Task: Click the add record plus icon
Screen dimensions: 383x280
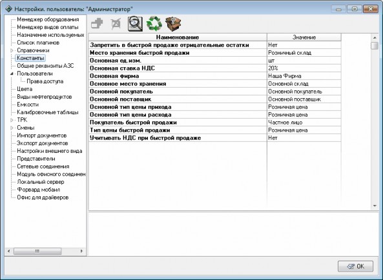Action: tap(97, 24)
